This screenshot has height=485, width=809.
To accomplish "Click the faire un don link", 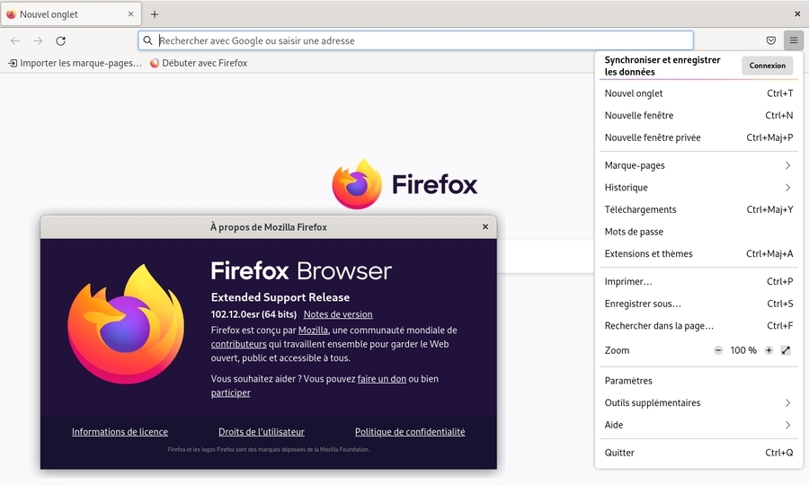I will coord(382,379).
